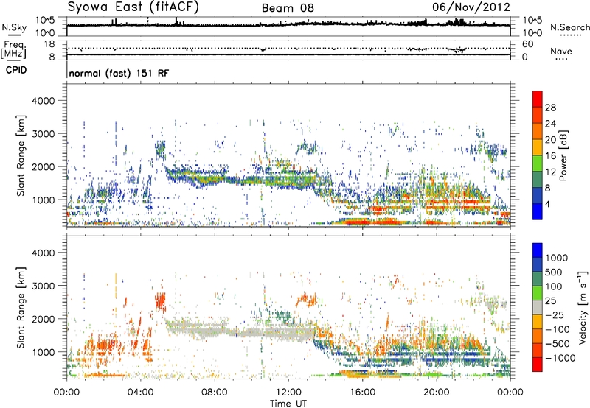
Task: Click the sky noise trace panel
Action: pos(288,27)
